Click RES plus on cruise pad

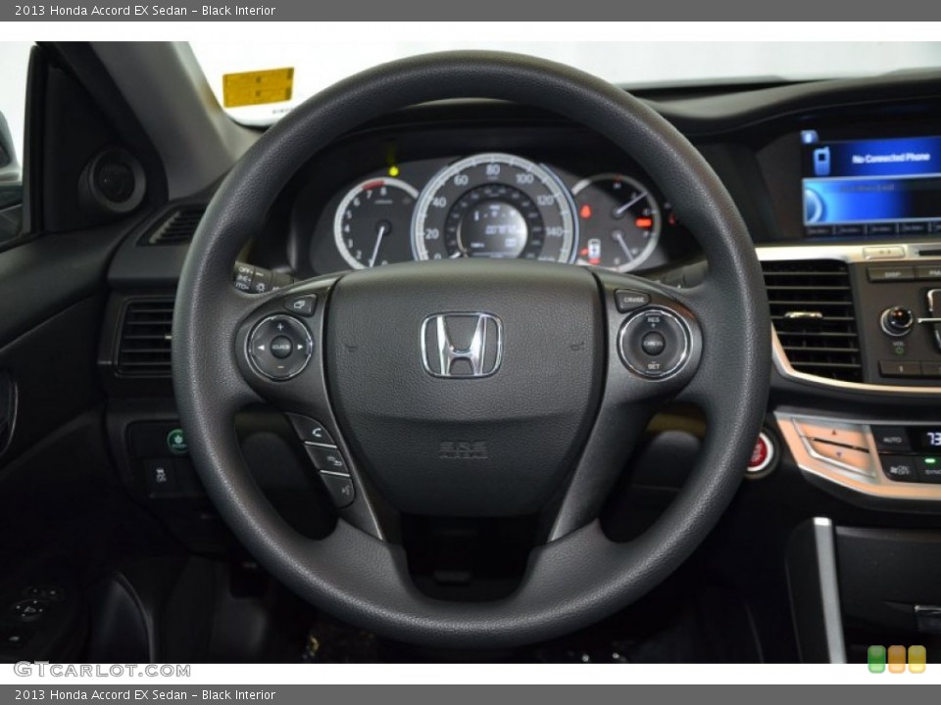coord(654,321)
